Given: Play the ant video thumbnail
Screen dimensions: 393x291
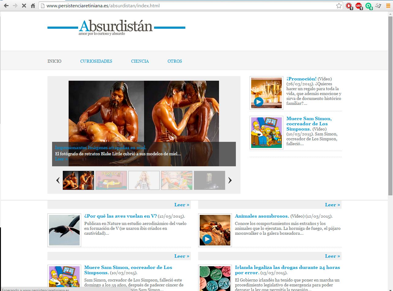Looking at the screenshot, I should click(215, 230).
